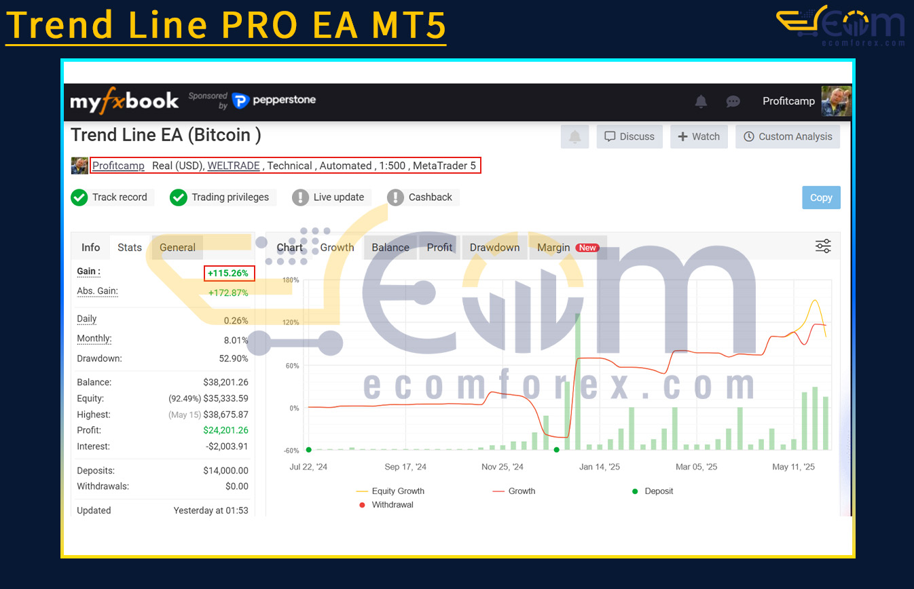Click the alert bell button beside Discuss
The height and width of the screenshot is (589, 914).
(x=575, y=136)
